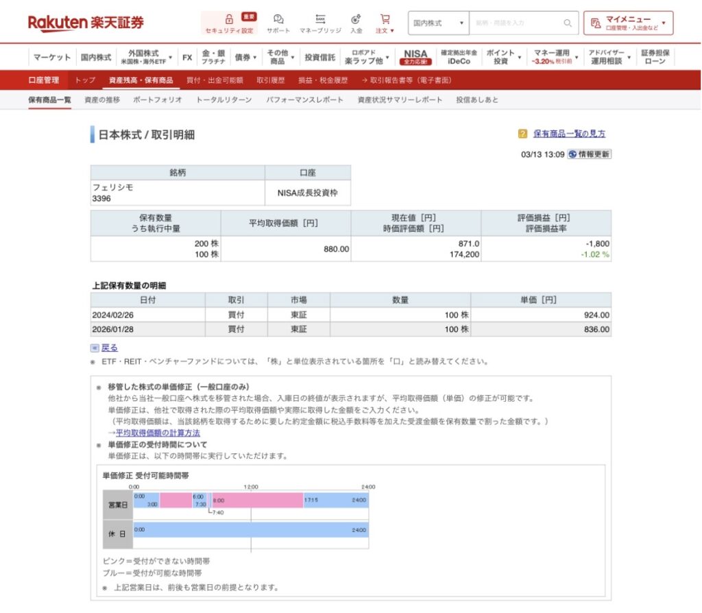
Task: Click the yellow question mark help icon
Action: tap(522, 134)
